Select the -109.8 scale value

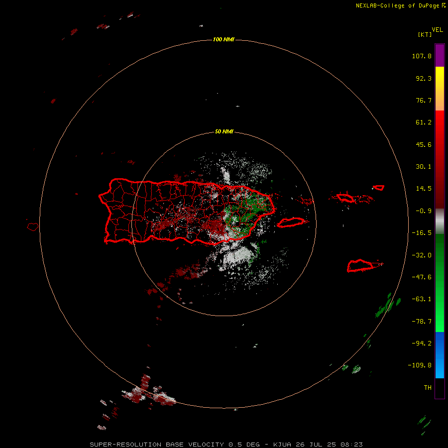[420, 365]
